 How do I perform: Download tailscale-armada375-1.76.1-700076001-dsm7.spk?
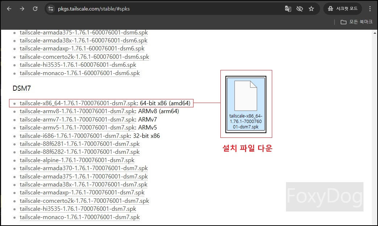pos(84,176)
